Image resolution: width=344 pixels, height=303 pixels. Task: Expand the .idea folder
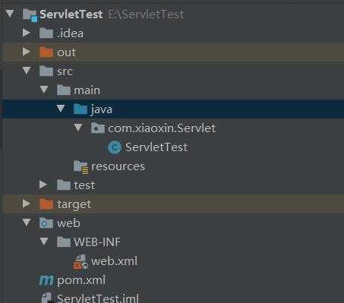click(x=27, y=33)
